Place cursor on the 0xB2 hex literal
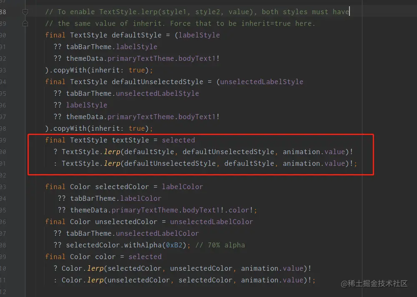This screenshot has height=297, width=417. pyautogui.click(x=174, y=245)
